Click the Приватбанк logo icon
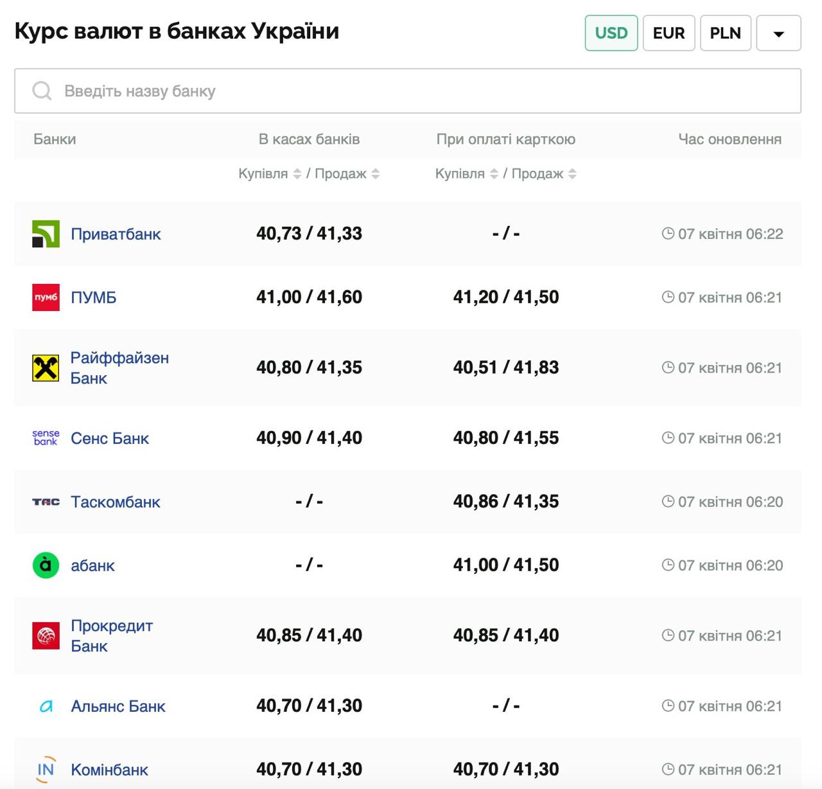 (x=46, y=234)
